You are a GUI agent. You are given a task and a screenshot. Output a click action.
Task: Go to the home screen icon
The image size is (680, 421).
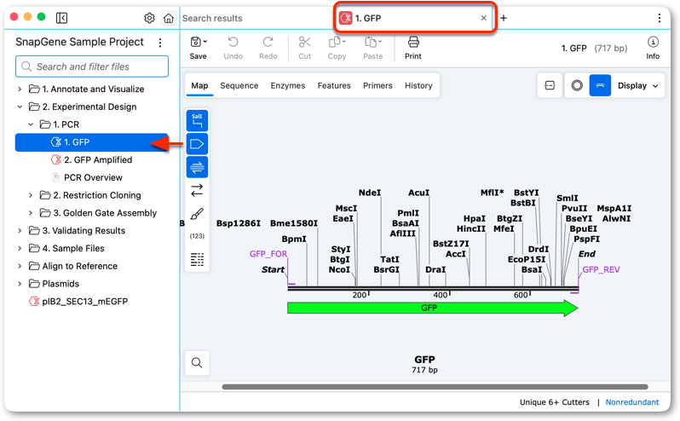click(x=168, y=18)
